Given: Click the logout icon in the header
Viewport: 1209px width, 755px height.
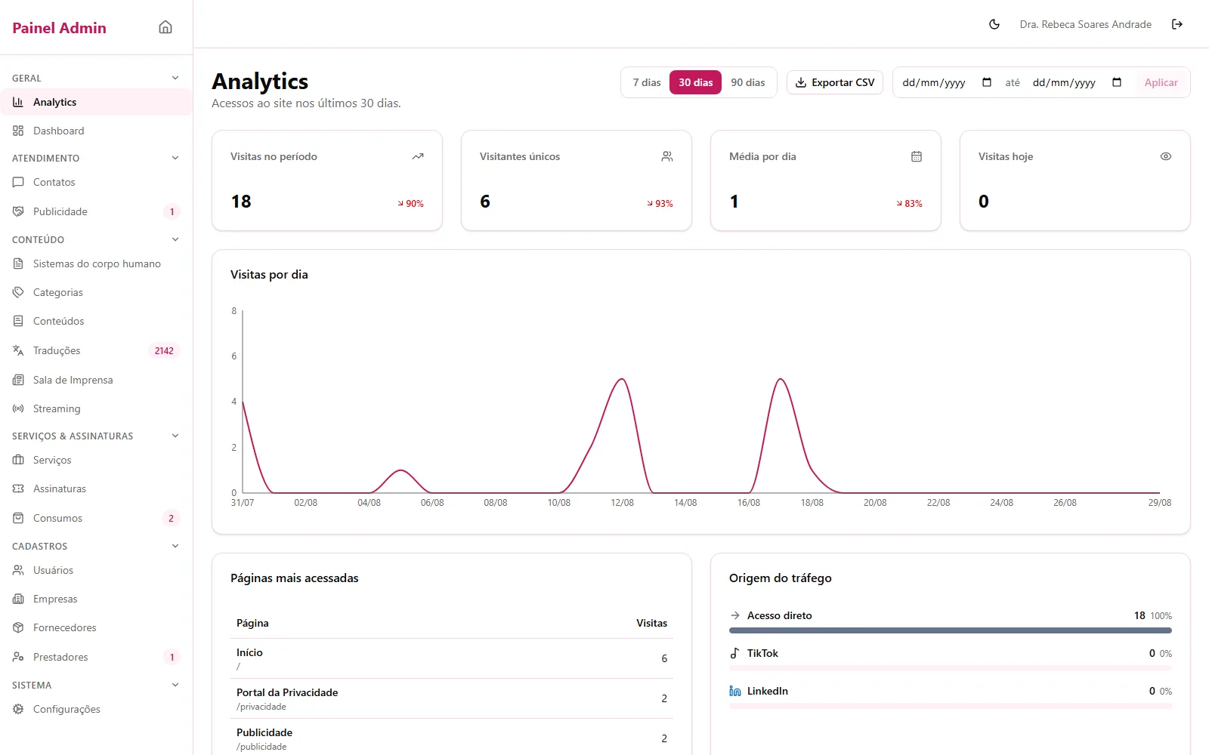Looking at the screenshot, I should [x=1177, y=24].
